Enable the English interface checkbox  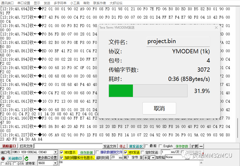160,146
